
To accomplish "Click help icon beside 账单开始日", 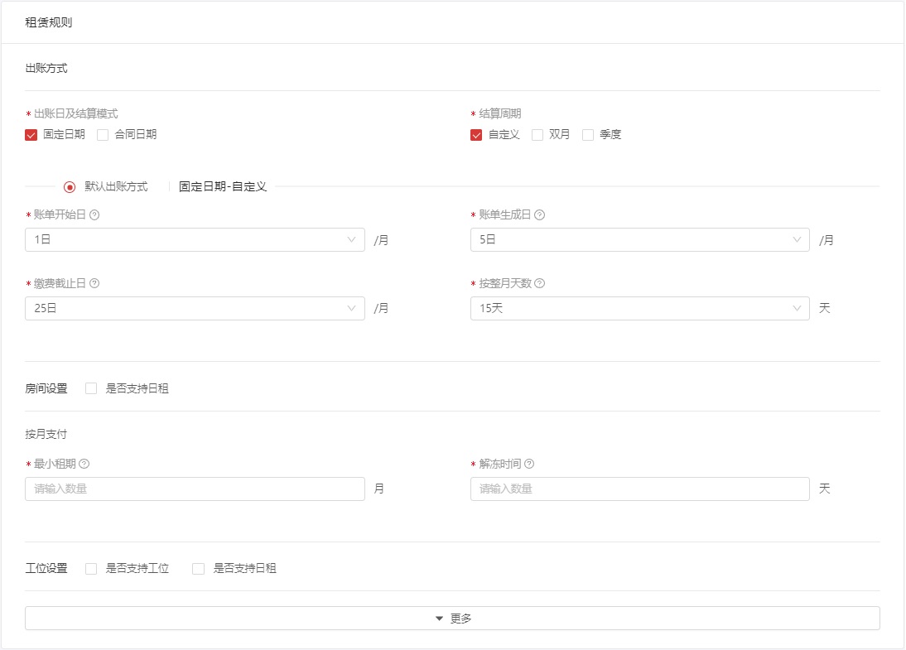I will coord(94,214).
